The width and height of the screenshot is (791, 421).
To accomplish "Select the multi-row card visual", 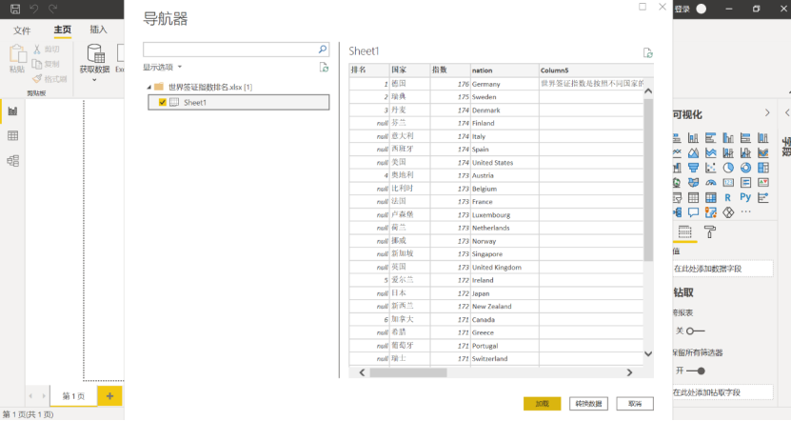I will point(745,182).
